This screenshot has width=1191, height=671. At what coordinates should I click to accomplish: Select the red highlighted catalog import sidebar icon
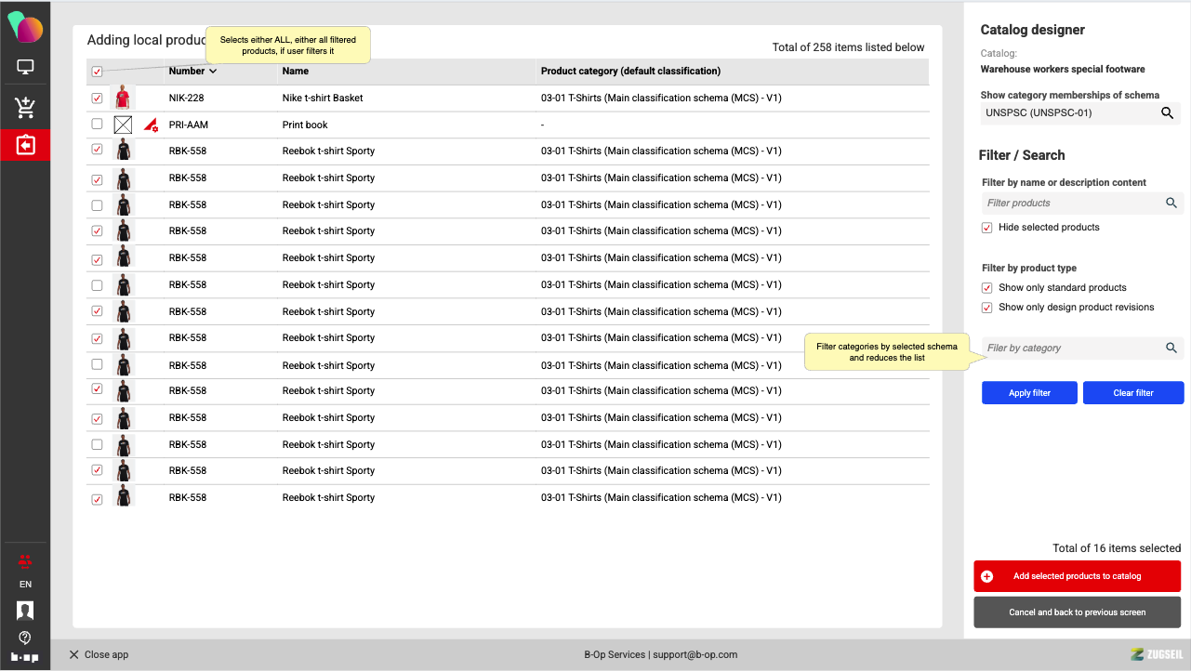point(25,146)
